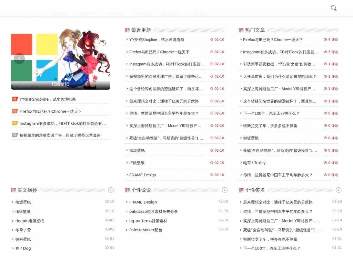
Task: Open 电车 / Trolley in 热门文章
Action: pos(254,163)
